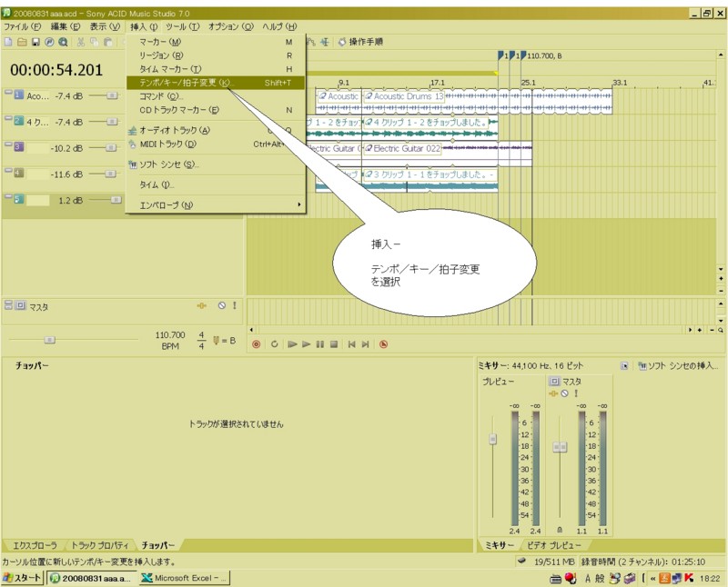Click ソフト シンセの挿入 in the mixer
Viewport: 728px width, 587px height.
678,366
